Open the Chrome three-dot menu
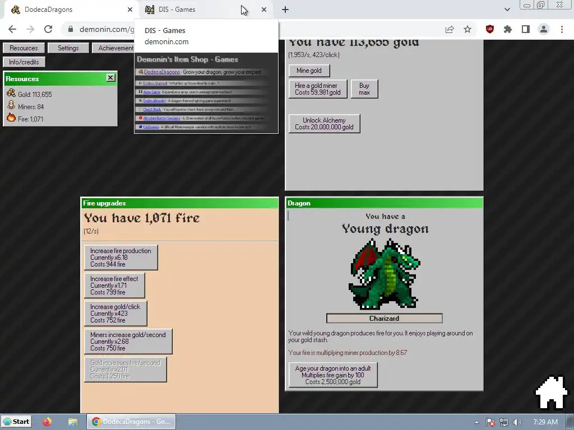The height and width of the screenshot is (430, 574). point(562,29)
